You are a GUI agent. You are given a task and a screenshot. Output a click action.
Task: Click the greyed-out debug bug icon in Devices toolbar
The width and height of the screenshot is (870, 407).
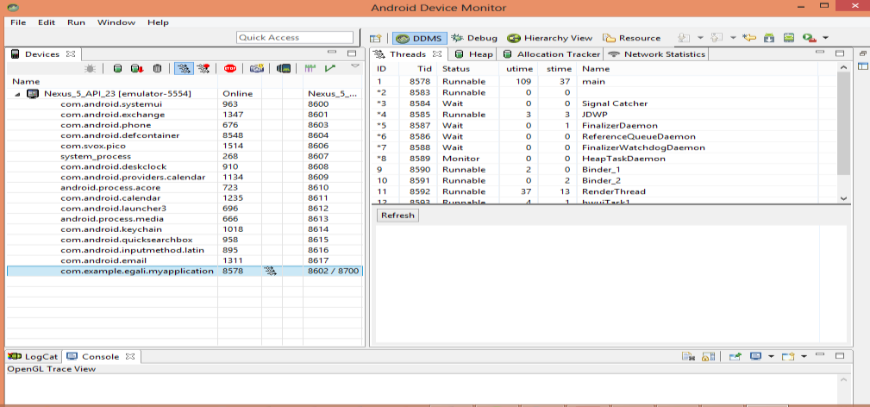[90, 68]
